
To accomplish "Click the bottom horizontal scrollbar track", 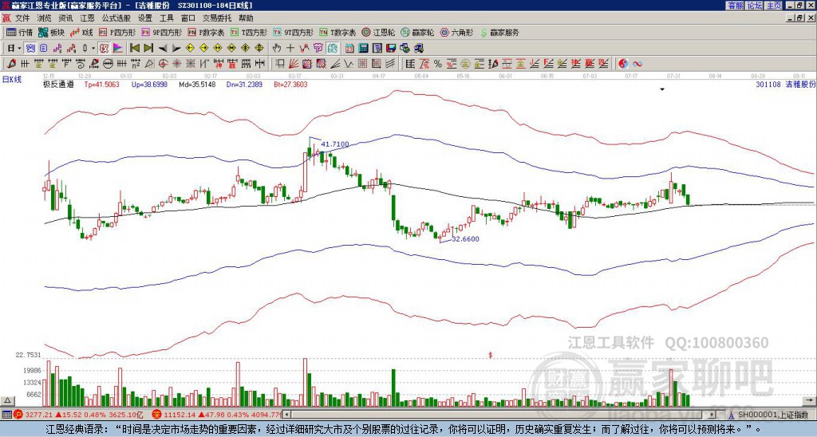I will (x=500, y=415).
